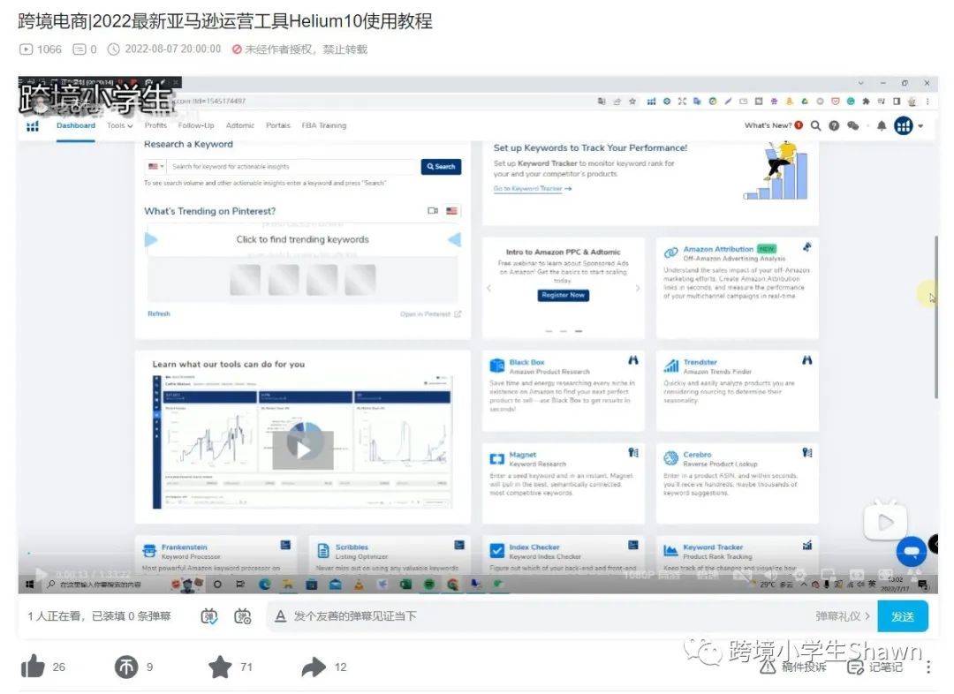
Task: Open the Cerebro tool icon
Action: [x=671, y=458]
